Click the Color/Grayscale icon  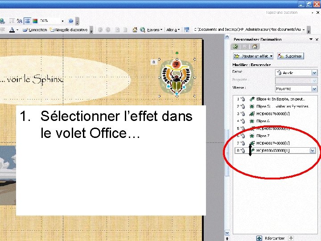pyautogui.click(x=35, y=21)
